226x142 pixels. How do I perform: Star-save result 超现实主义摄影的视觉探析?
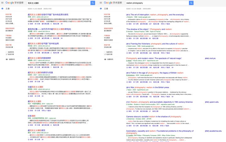[29, 67]
